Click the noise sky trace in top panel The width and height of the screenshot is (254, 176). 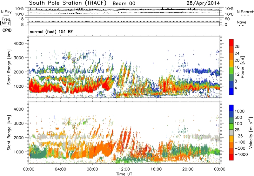coord(124,10)
